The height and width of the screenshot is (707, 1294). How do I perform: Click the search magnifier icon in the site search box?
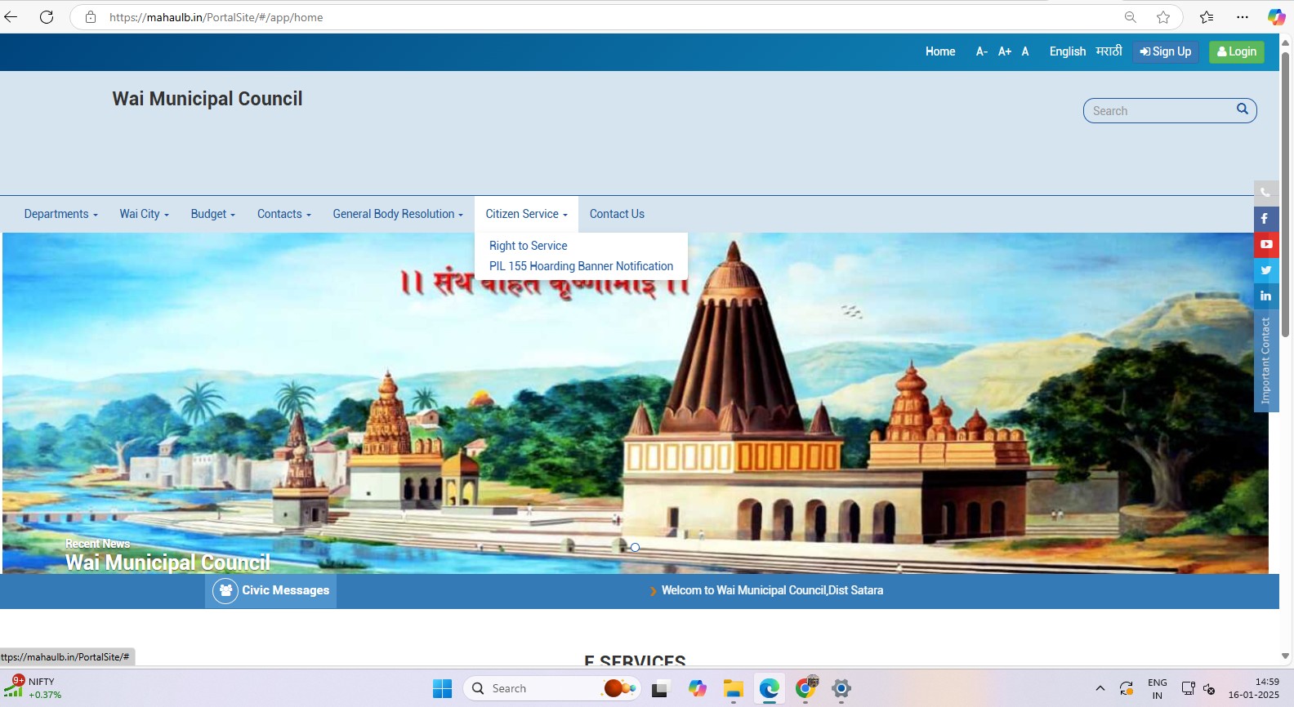(1242, 109)
